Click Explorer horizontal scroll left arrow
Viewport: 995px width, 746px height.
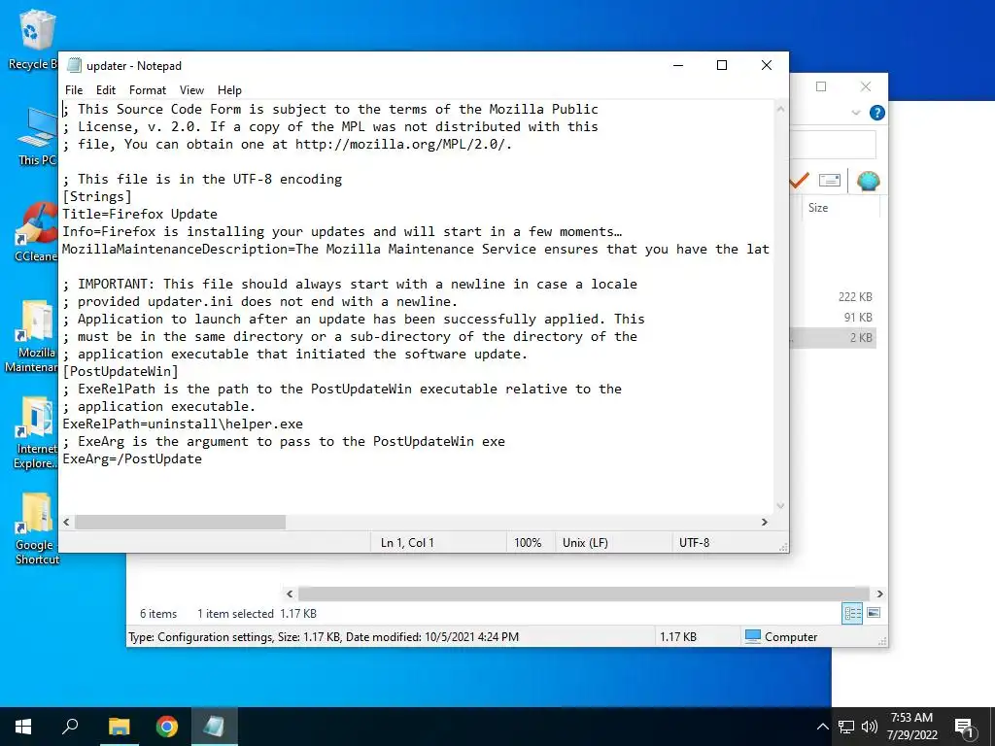[x=290, y=593]
